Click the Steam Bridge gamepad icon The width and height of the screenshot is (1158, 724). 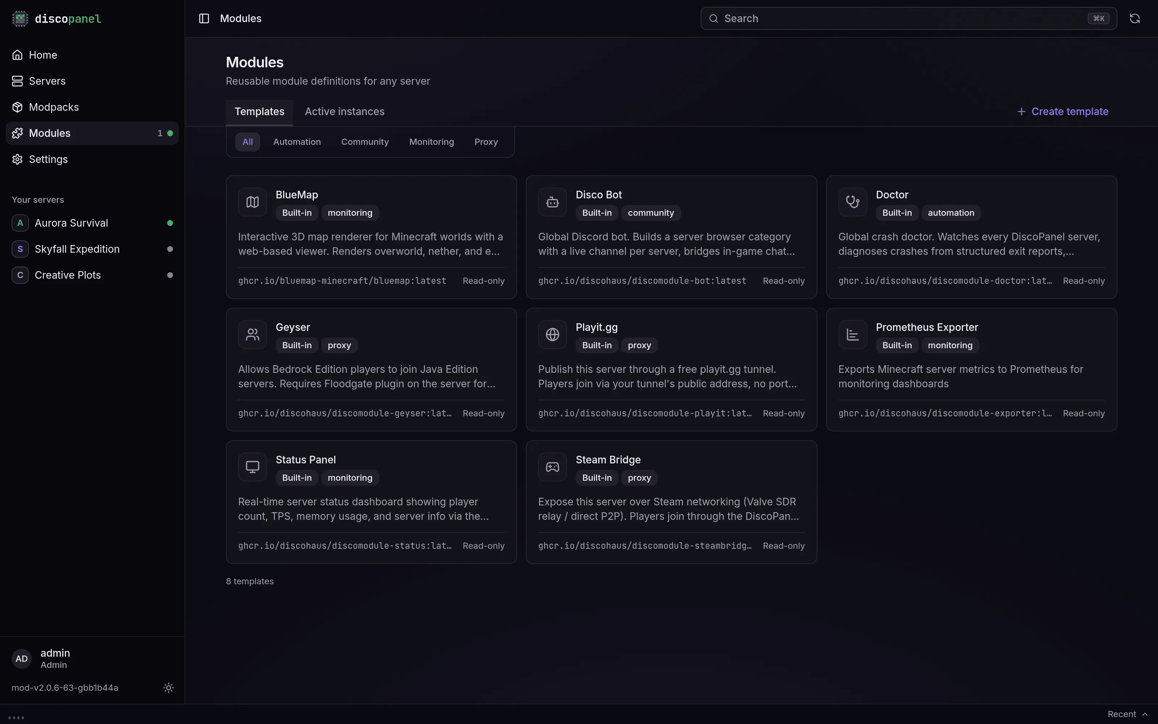pyautogui.click(x=553, y=467)
